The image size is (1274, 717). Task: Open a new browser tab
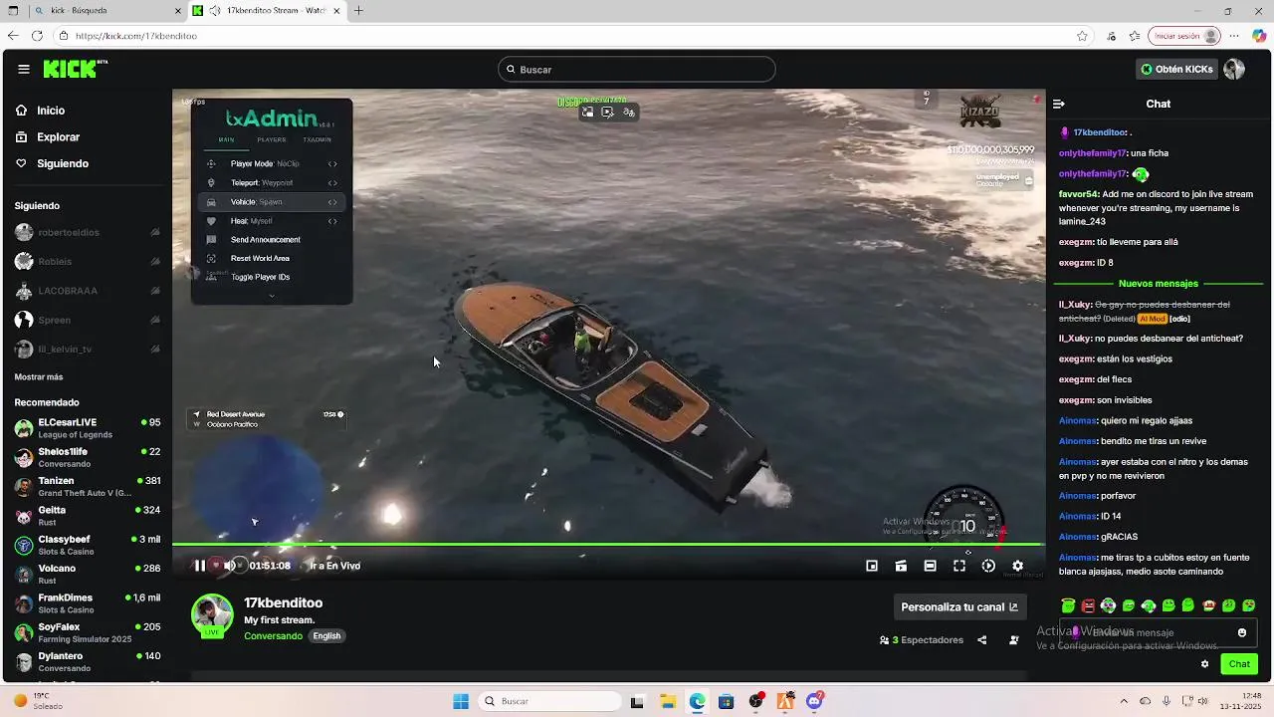point(358,11)
